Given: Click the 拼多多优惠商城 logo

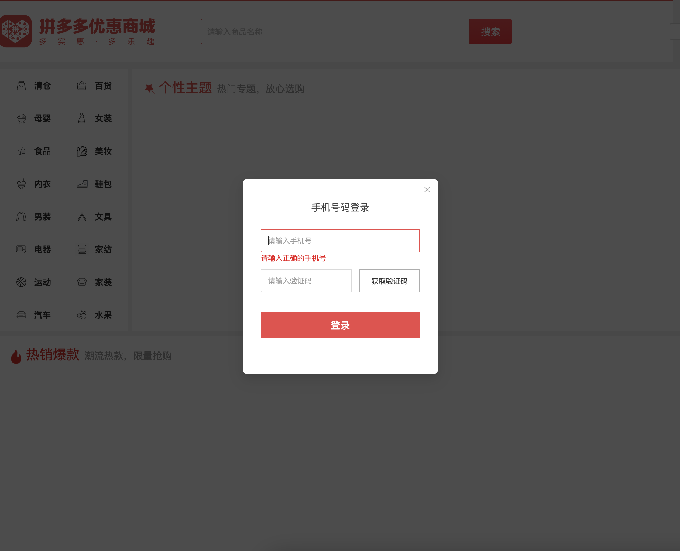Looking at the screenshot, I should [79, 31].
